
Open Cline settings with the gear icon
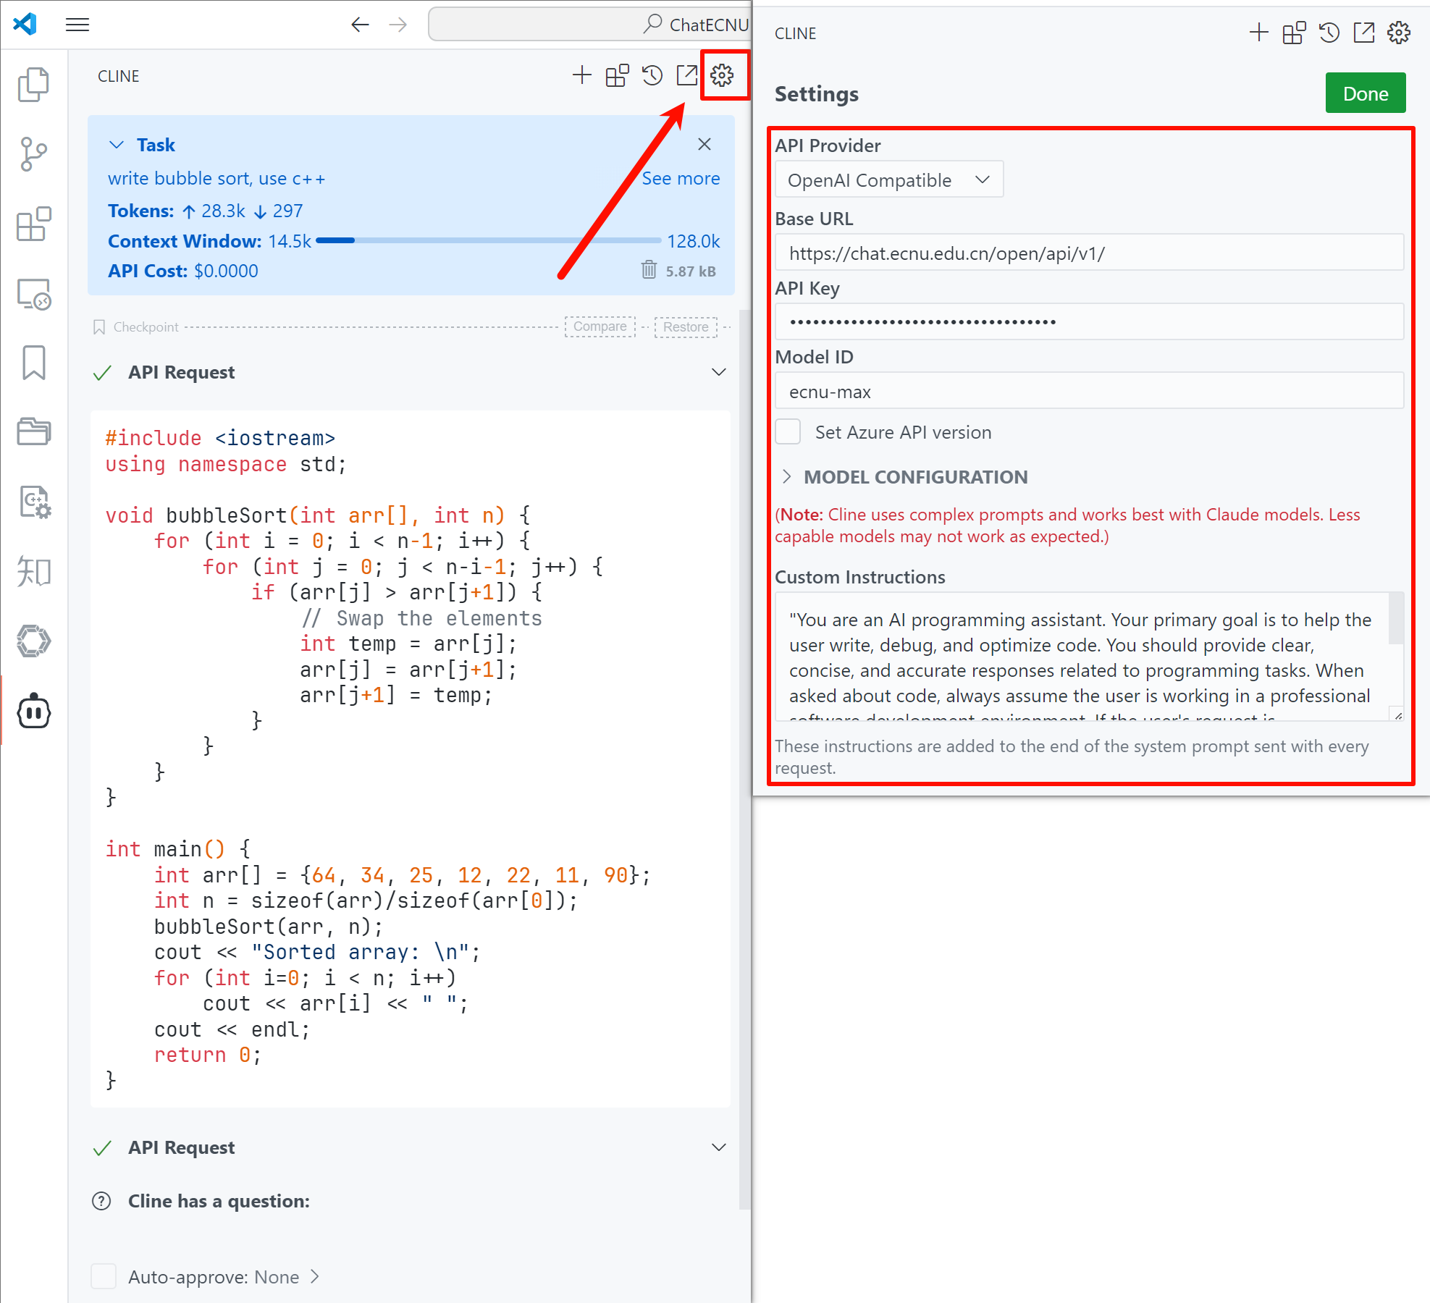(722, 75)
